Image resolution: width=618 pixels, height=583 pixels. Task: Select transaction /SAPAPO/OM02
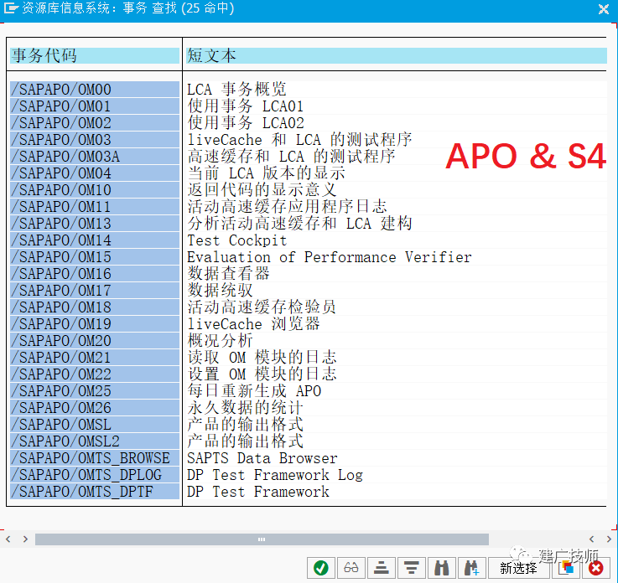pyautogui.click(x=95, y=123)
